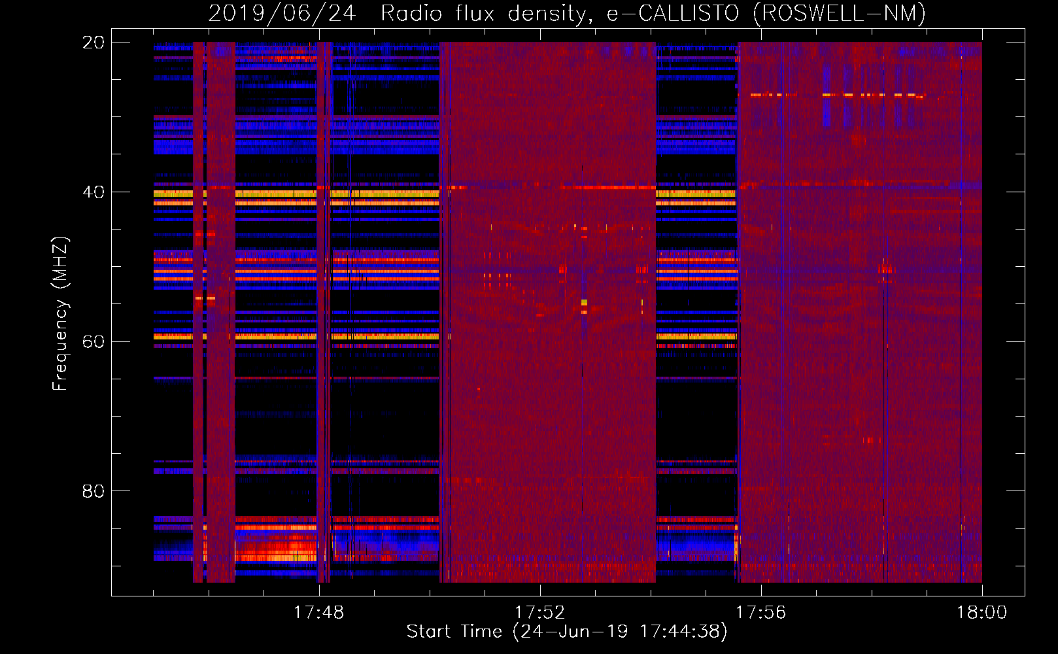1058x654 pixels.
Task: Click the 'Frequency (MHZ)' axis label
Action: coord(60,314)
